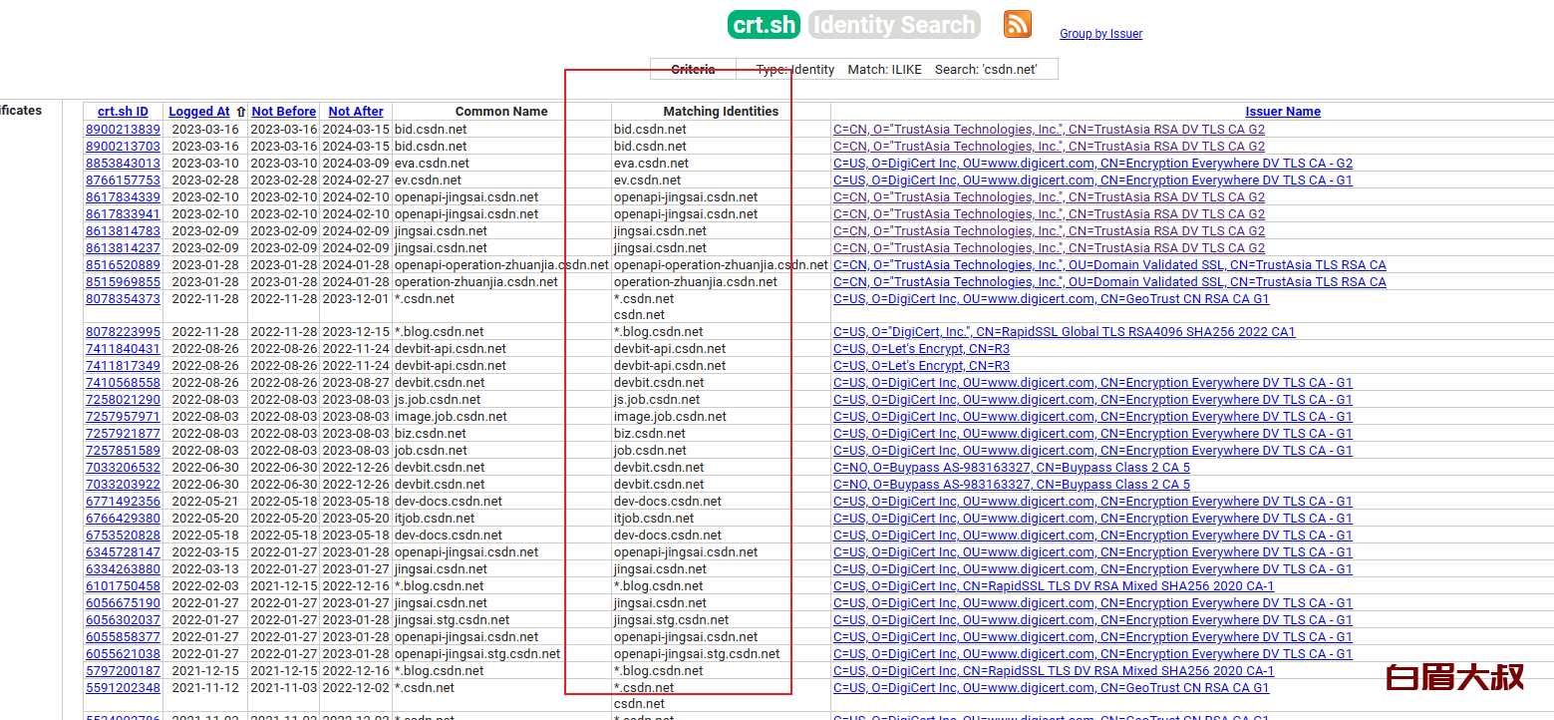Open certificate ID 6055621038
This screenshot has height=720, width=1554.
[x=123, y=654]
